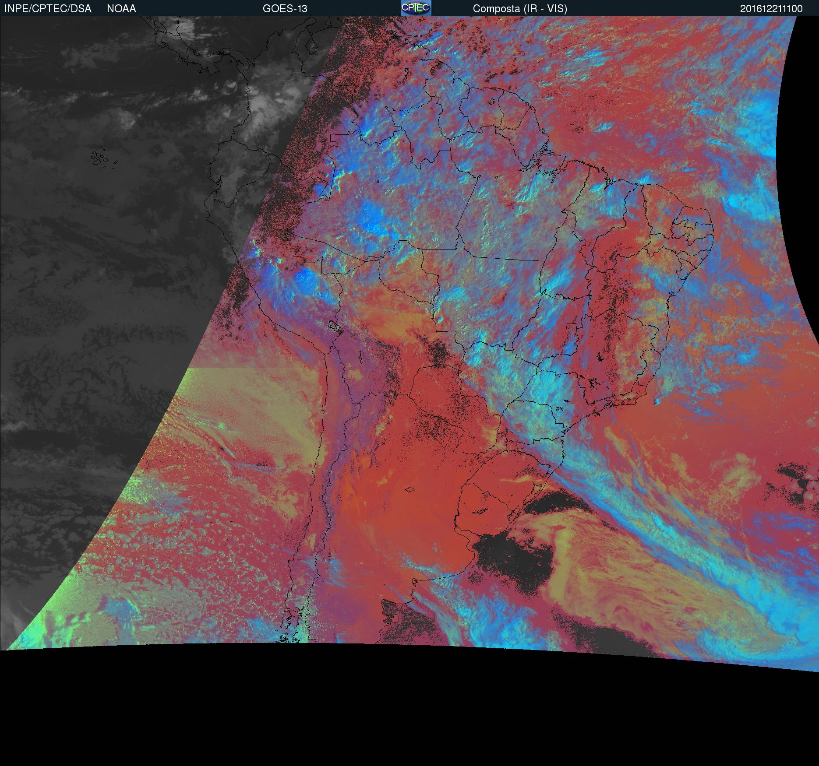Click the Lake Titicaca outline

click(x=335, y=326)
